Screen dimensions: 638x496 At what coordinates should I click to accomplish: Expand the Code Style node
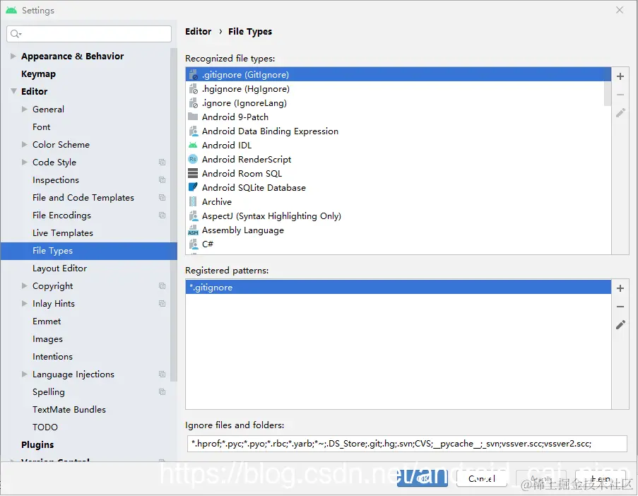click(x=25, y=162)
